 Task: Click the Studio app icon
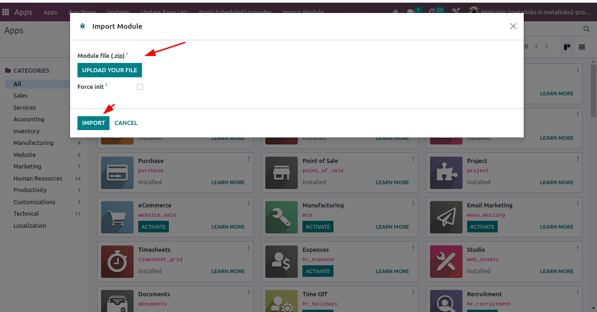coord(446,262)
